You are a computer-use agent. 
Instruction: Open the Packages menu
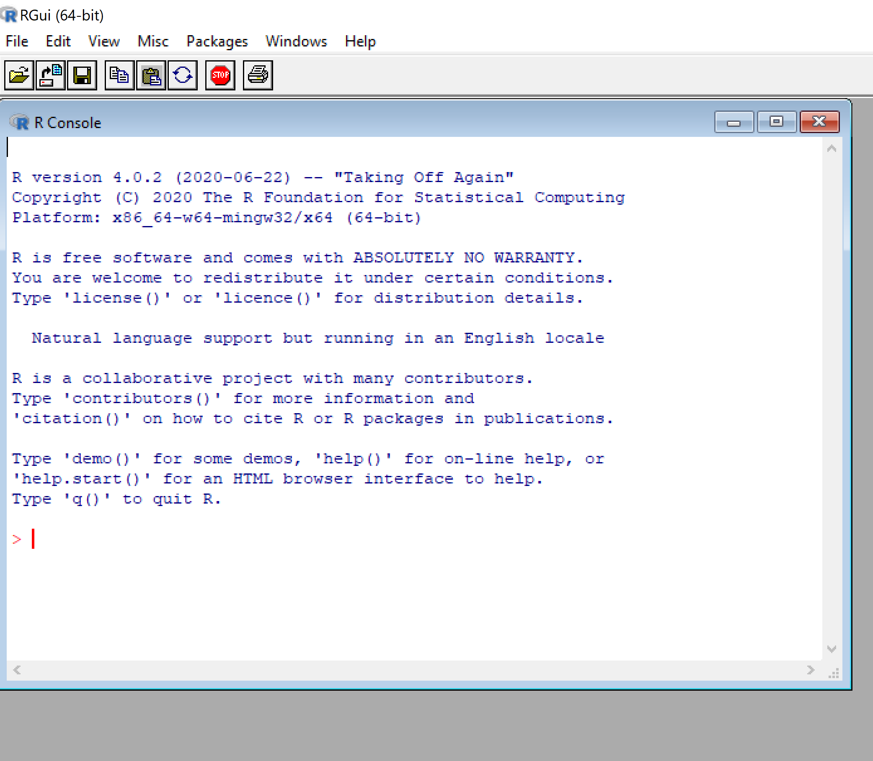(x=217, y=41)
